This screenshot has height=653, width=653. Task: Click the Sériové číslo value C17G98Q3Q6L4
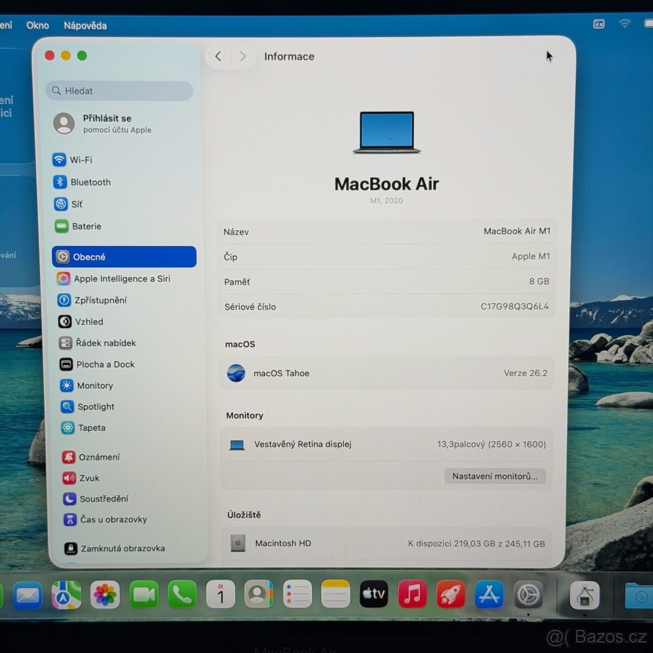(515, 306)
